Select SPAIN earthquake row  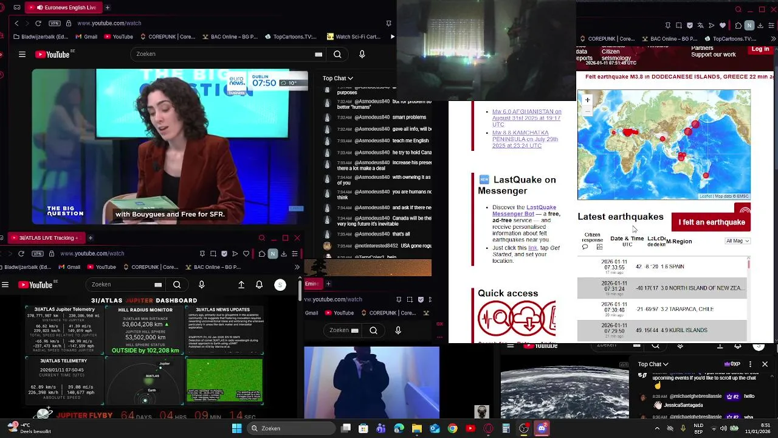(x=661, y=266)
